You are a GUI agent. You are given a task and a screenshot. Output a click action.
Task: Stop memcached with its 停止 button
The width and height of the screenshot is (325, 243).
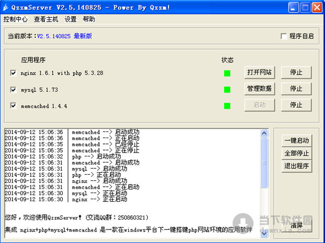point(296,105)
